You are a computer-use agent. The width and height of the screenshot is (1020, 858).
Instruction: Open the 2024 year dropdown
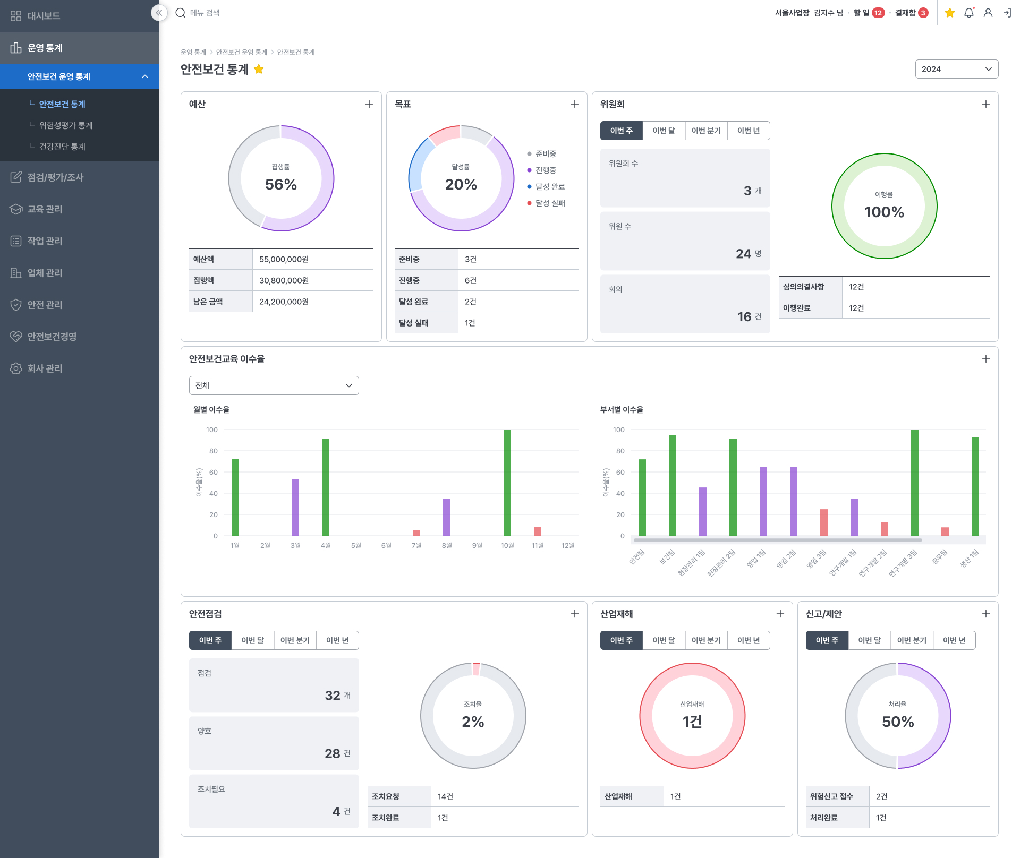(956, 69)
